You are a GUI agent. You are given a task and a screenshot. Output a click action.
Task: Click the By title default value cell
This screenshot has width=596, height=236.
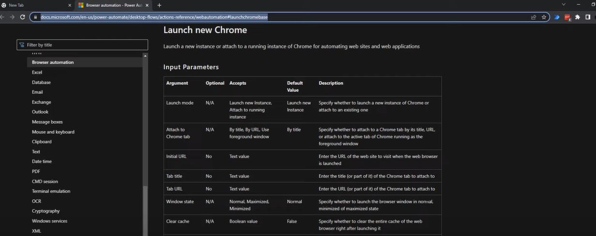(x=294, y=130)
